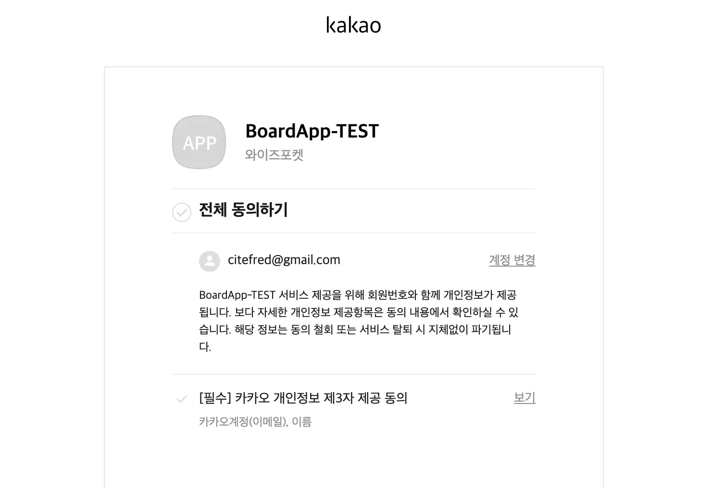726x488 pixels.
Task: Click 이름 in the provided items text
Action: tap(302, 422)
